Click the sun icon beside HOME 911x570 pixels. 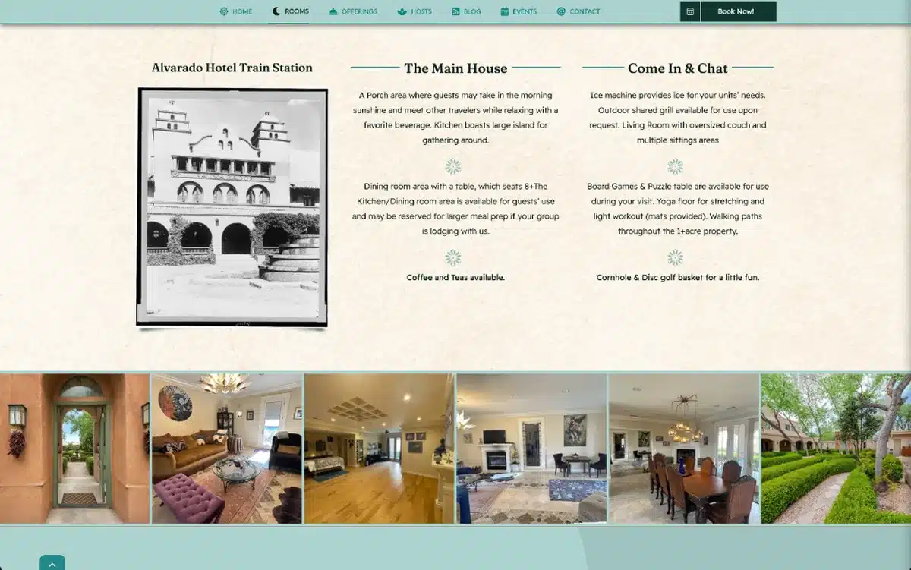click(x=223, y=11)
